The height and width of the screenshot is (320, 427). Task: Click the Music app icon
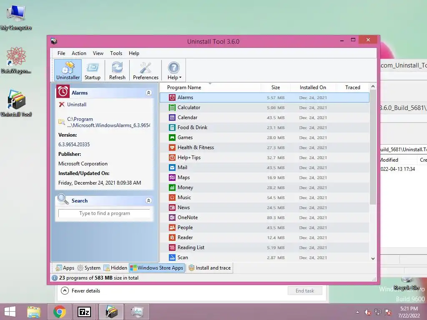[172, 197]
